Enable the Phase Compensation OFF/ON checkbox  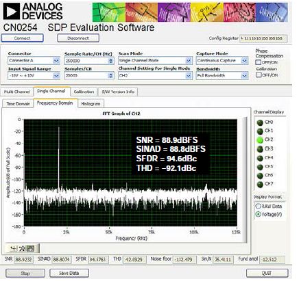(258, 62)
